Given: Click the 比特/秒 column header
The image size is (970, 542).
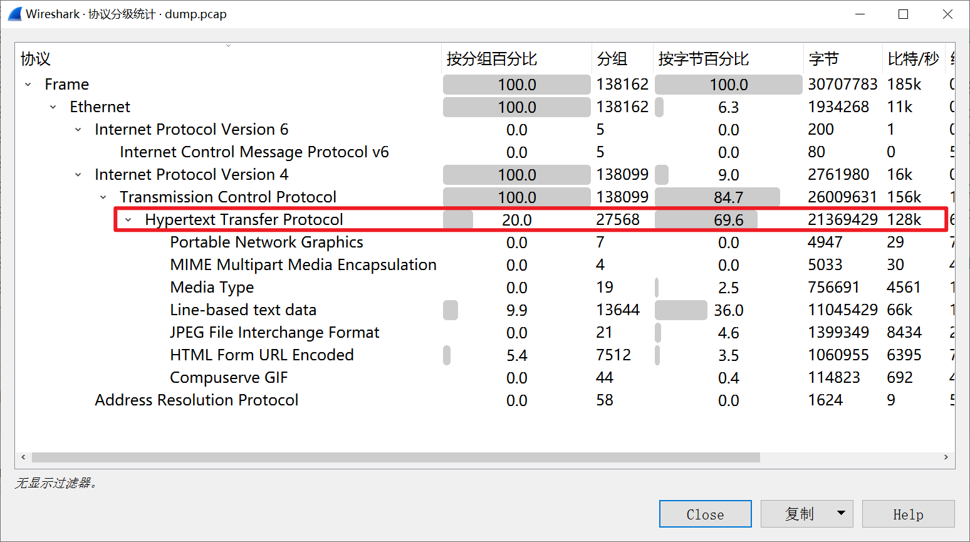Looking at the screenshot, I should click(912, 59).
